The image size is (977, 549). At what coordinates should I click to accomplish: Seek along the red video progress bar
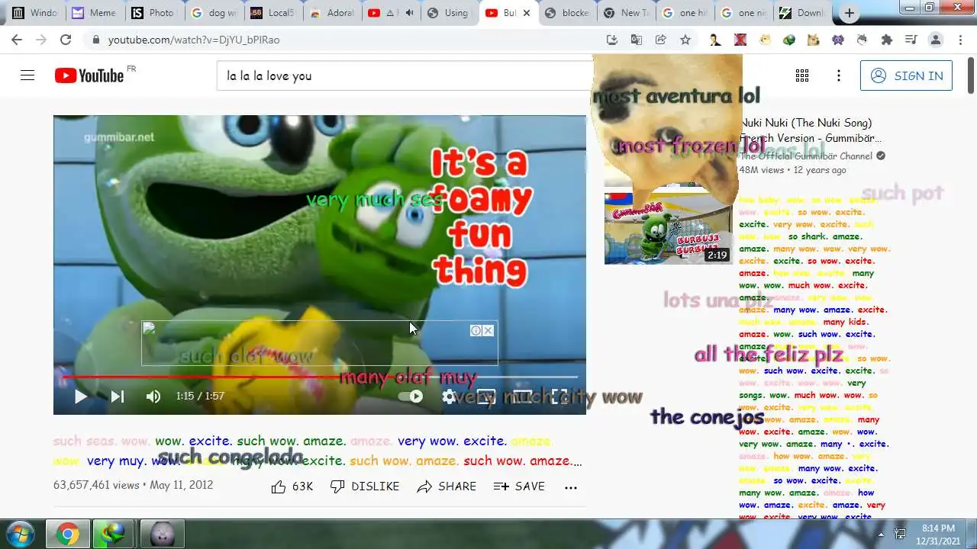[320, 377]
